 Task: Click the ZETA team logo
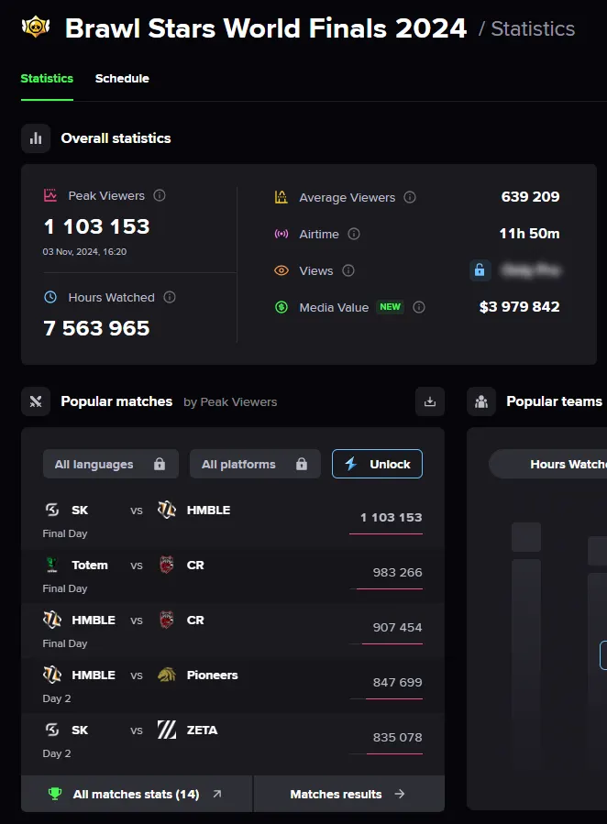(168, 730)
